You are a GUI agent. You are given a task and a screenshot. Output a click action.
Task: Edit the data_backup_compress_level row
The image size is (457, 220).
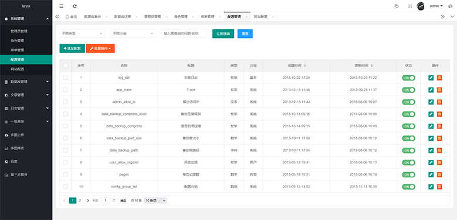[x=431, y=114]
